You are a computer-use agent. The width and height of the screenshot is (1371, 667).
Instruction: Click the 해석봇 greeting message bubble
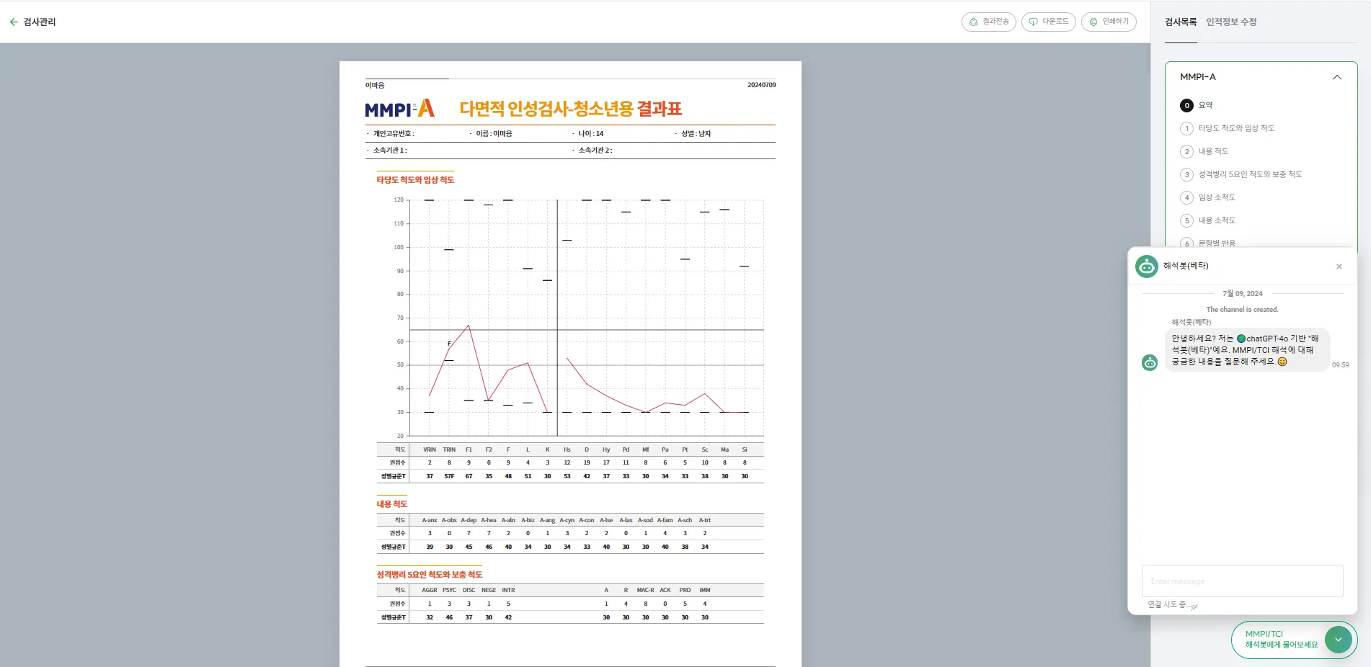point(1247,350)
